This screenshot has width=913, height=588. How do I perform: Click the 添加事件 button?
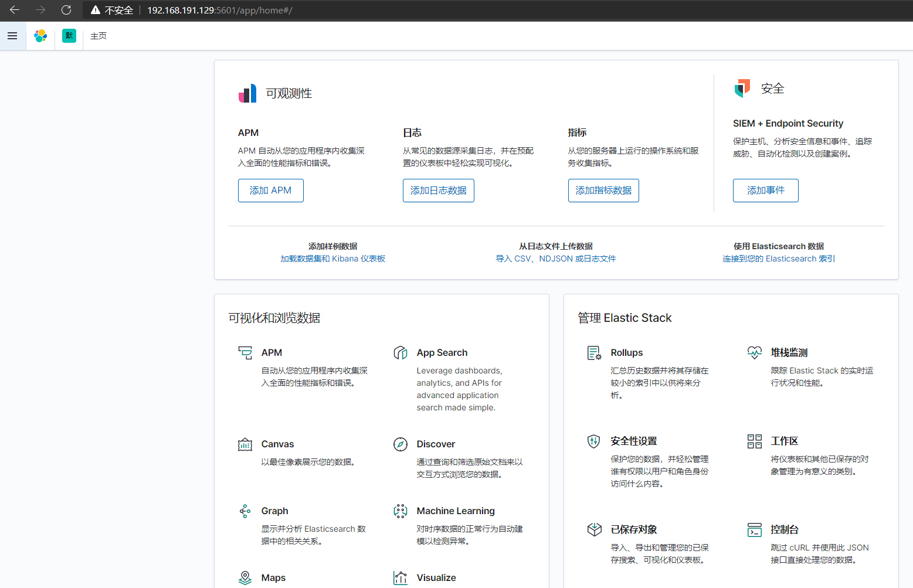coord(766,191)
